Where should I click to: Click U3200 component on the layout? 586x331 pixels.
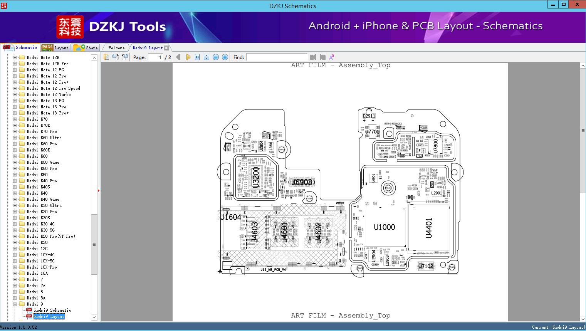coord(255,177)
